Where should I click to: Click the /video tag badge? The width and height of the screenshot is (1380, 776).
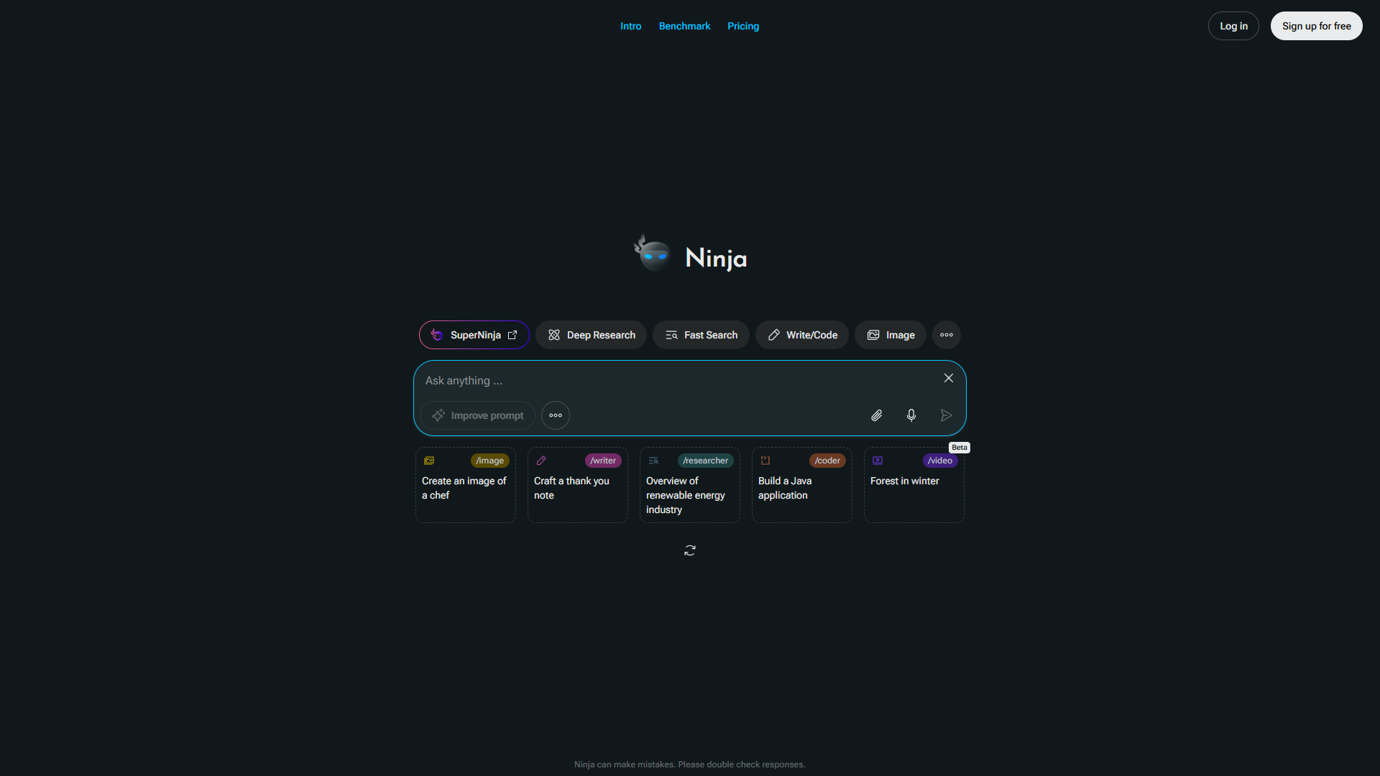coord(940,461)
